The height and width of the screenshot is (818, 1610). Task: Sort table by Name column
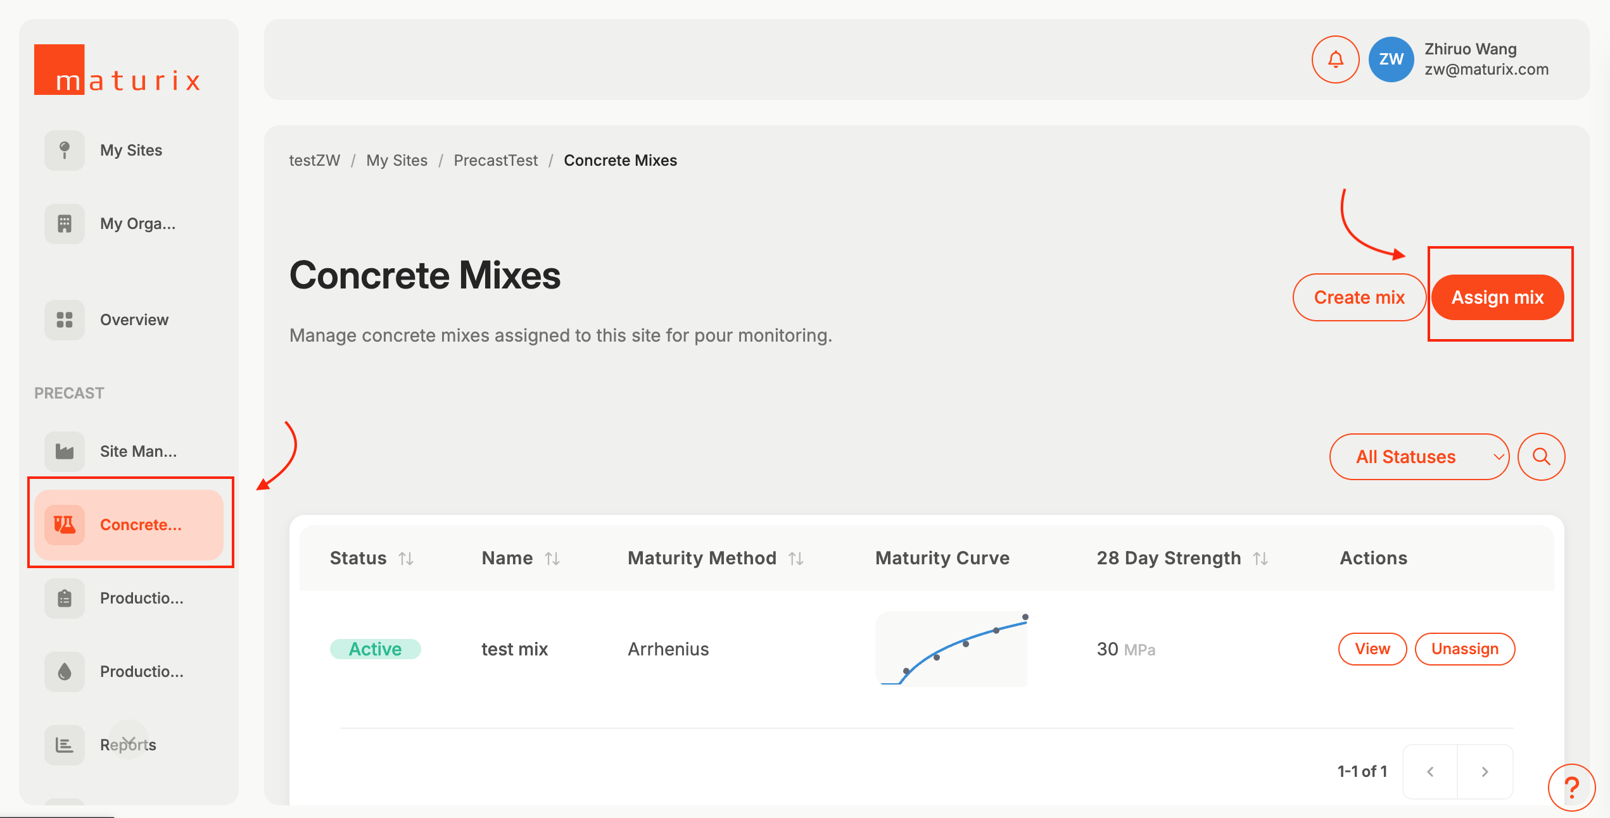click(552, 559)
